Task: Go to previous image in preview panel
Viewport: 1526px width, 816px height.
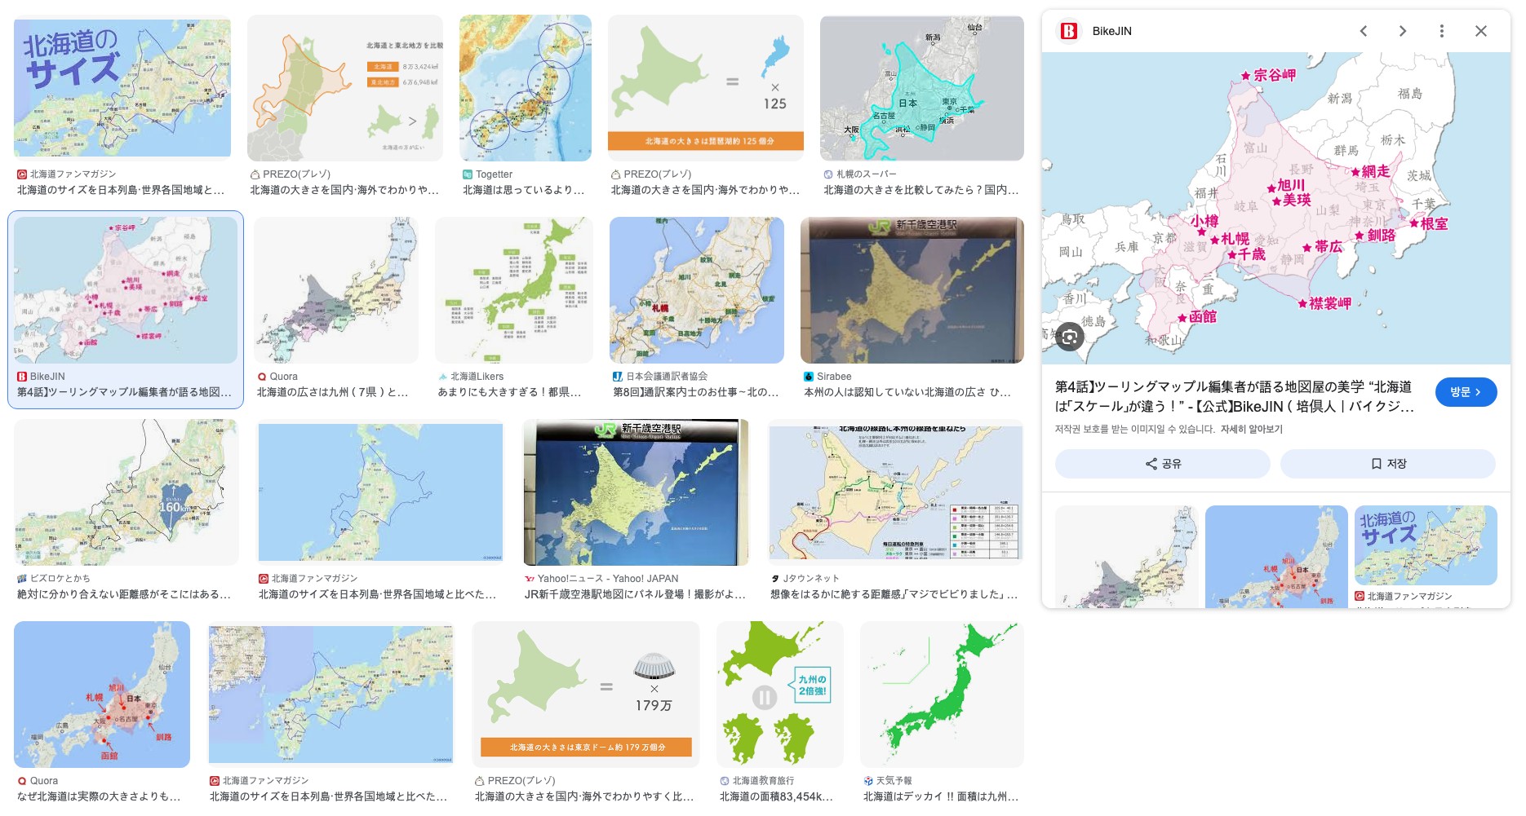Action: [1363, 31]
